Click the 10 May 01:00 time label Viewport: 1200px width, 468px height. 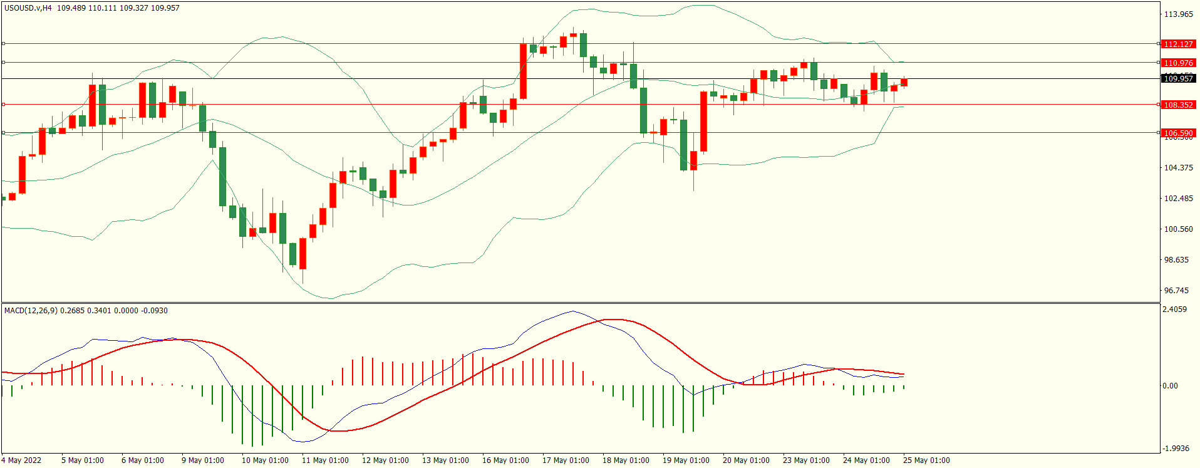point(265,460)
